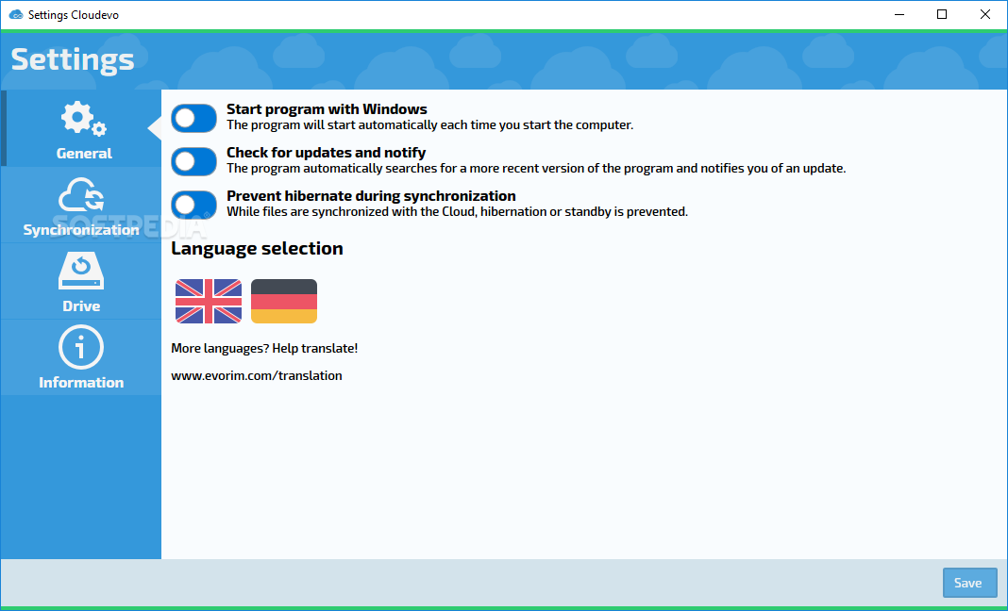Open the Synchronization cloud icon
Screen dimensions: 1008x611
click(x=81, y=195)
